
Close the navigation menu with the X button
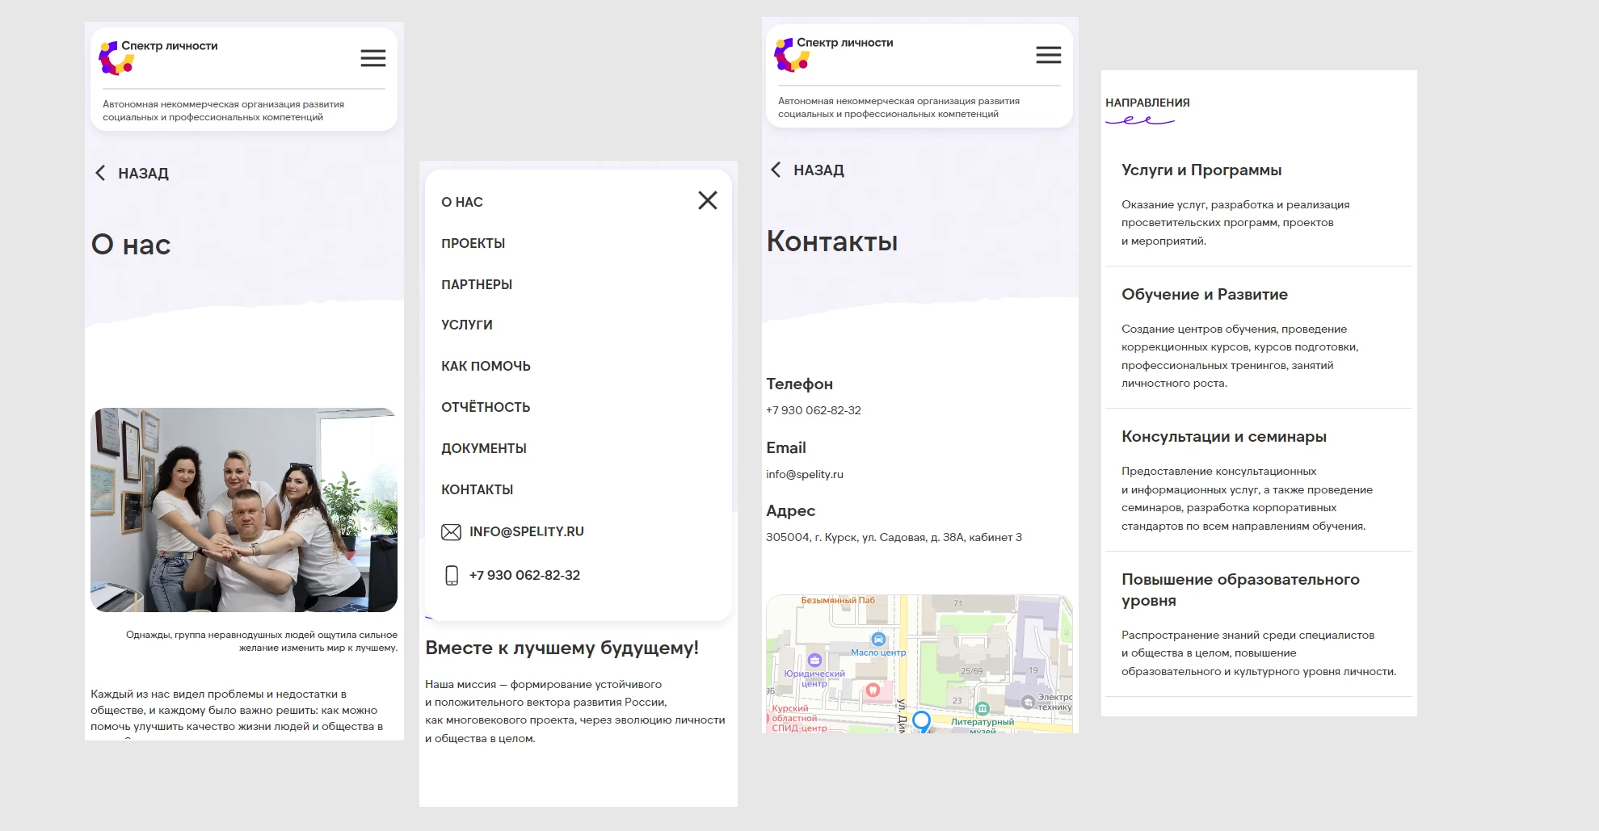tap(707, 200)
